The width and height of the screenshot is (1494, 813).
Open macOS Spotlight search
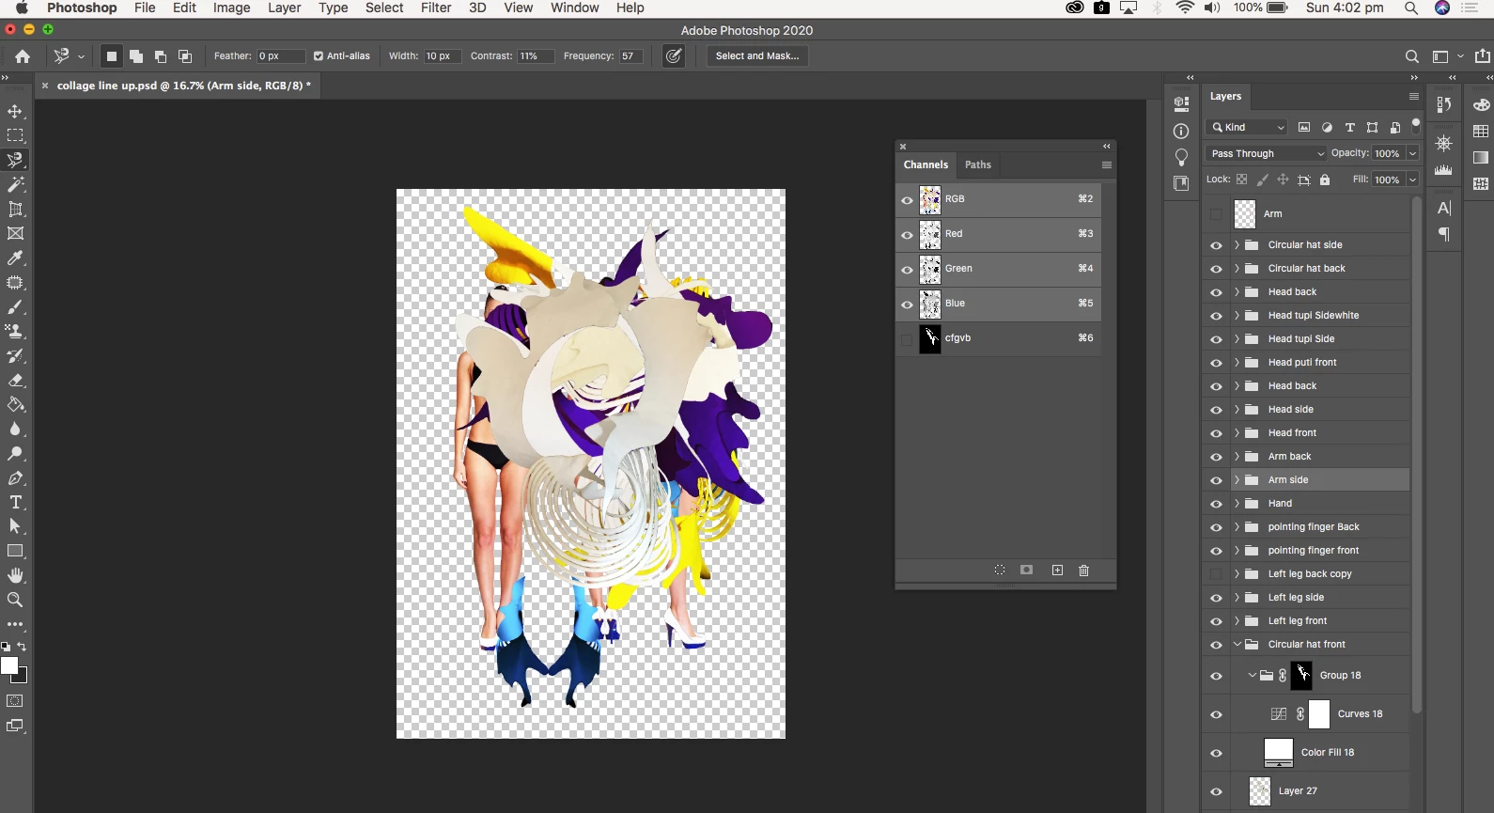click(1411, 8)
